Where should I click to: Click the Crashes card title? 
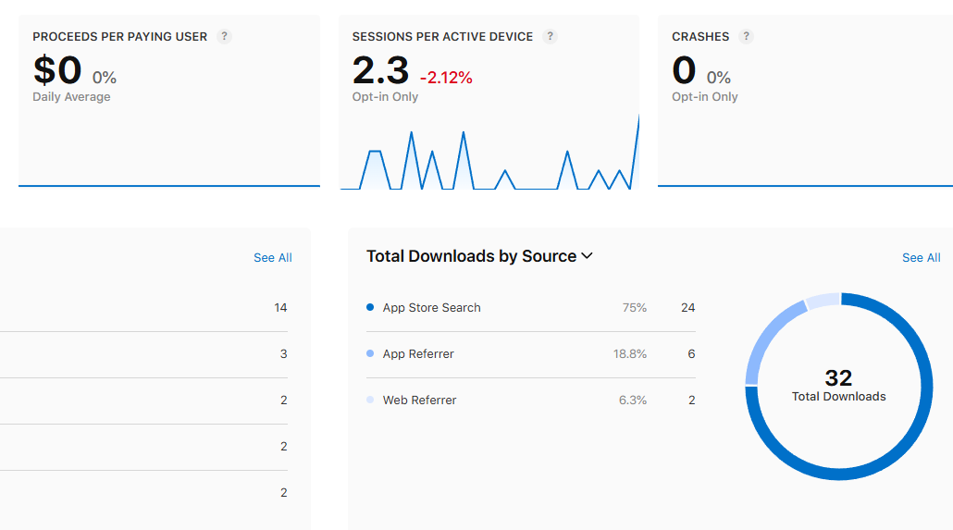[x=700, y=36]
